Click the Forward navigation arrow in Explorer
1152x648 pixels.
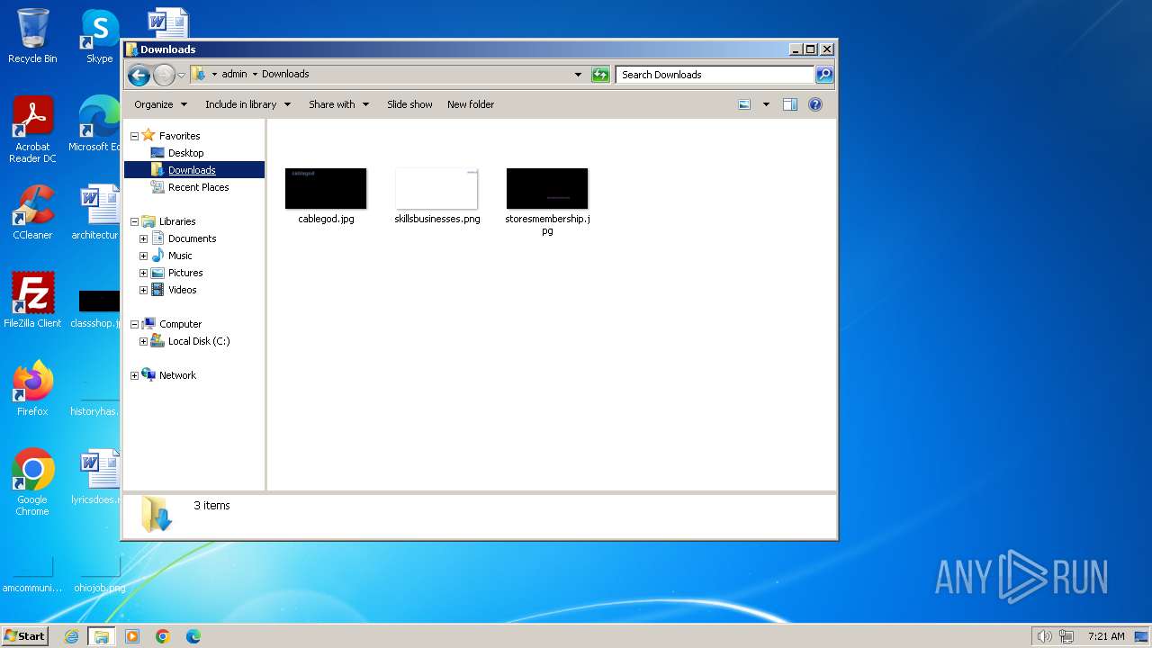[x=164, y=75]
